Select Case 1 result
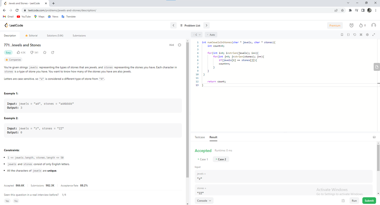This screenshot has height=205, width=380. (x=202, y=159)
